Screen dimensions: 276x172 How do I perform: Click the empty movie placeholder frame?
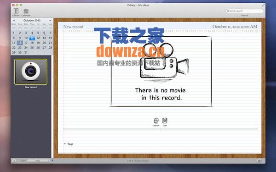click(x=161, y=72)
